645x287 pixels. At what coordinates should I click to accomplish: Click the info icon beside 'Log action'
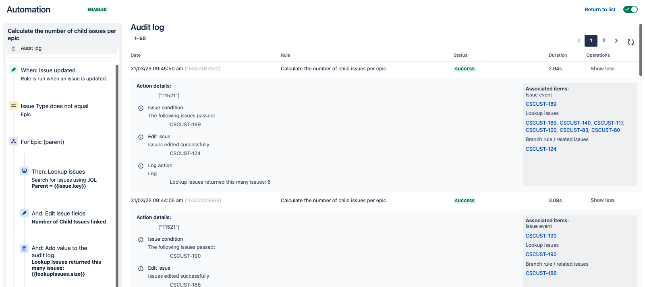pos(140,165)
